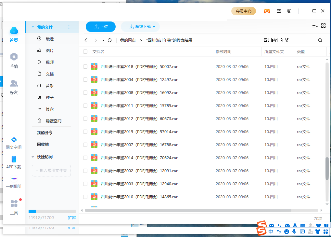Screen dimensions: 331x237
Task: Click rar icon of 四川统计年鉴2012
Action: 94,119
